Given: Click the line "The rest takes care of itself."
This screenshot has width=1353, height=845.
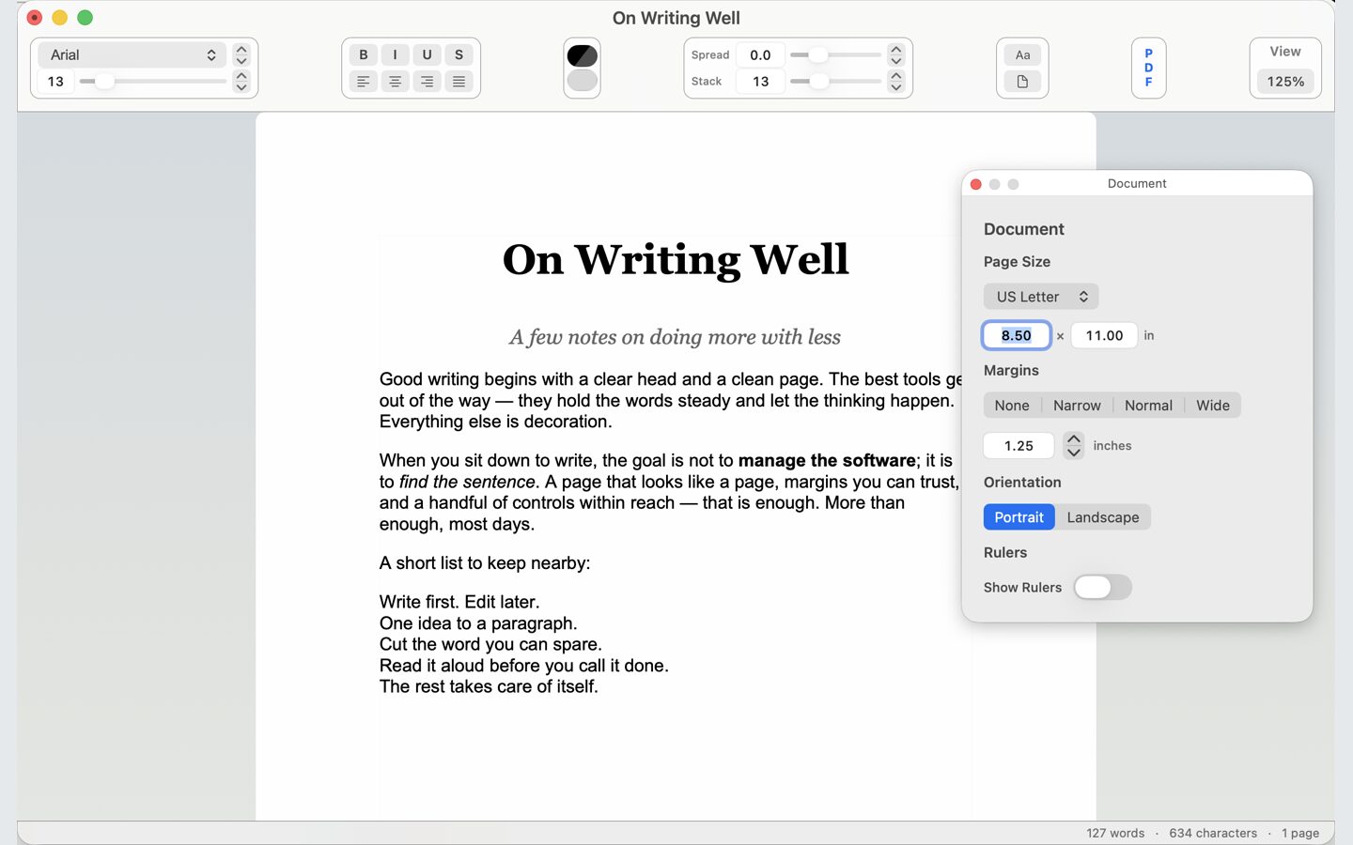Looking at the screenshot, I should pyautogui.click(x=489, y=687).
